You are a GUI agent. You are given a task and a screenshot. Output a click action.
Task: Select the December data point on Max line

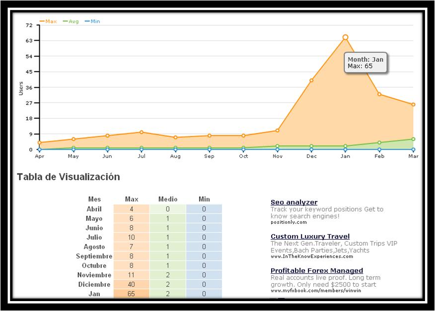point(311,80)
